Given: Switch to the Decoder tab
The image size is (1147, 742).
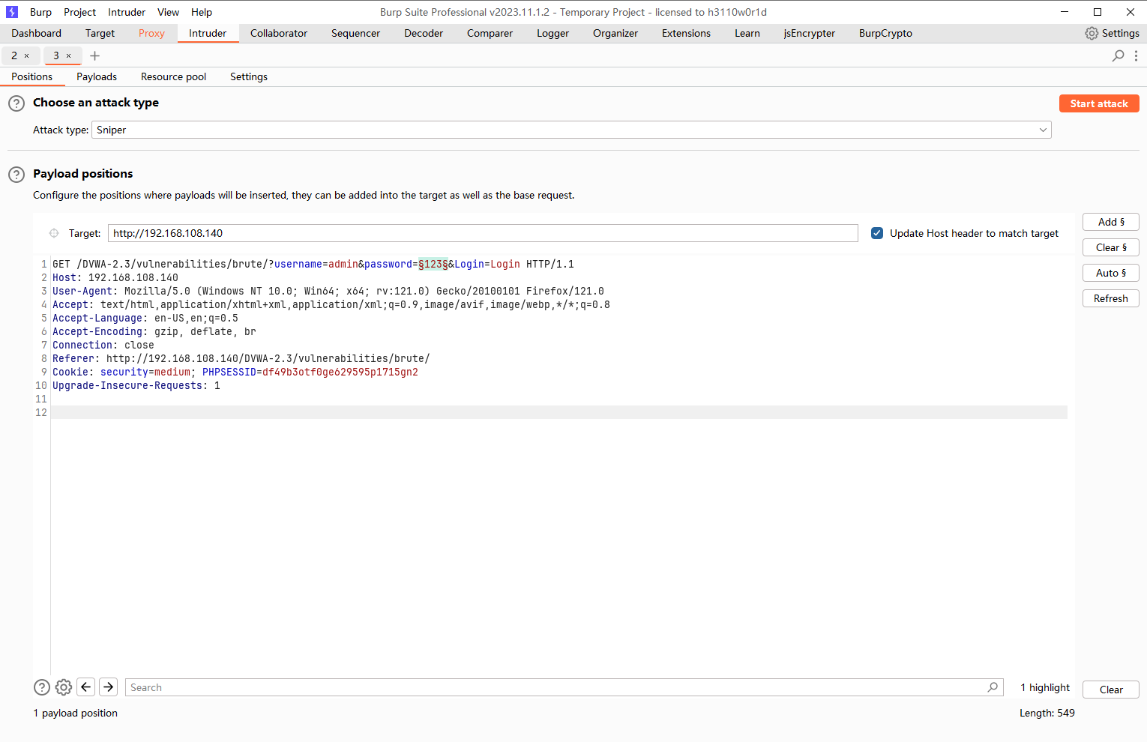Looking at the screenshot, I should pyautogui.click(x=424, y=33).
